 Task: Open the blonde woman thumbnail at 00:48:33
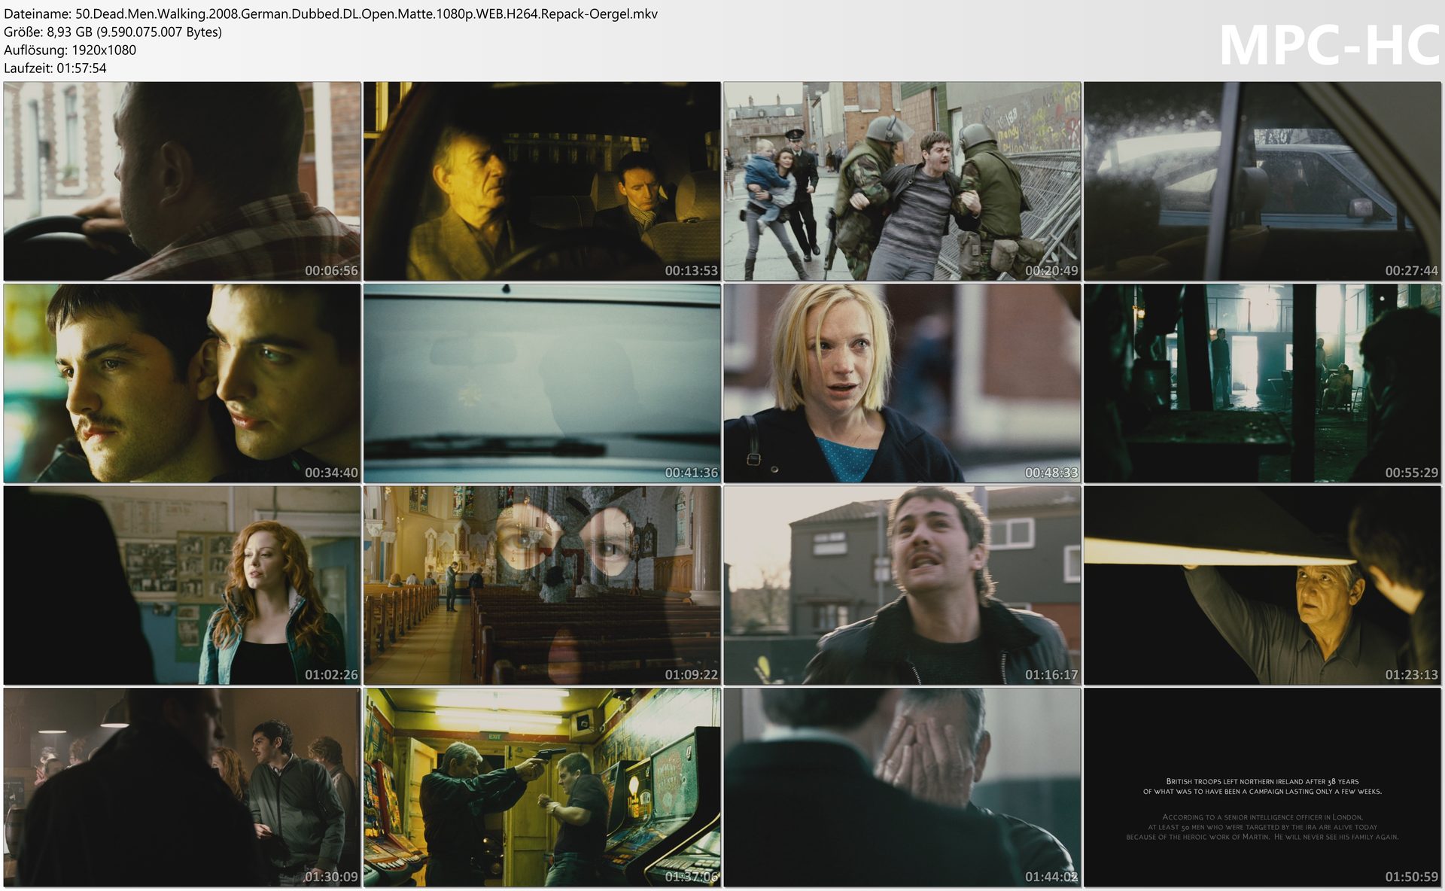902,383
